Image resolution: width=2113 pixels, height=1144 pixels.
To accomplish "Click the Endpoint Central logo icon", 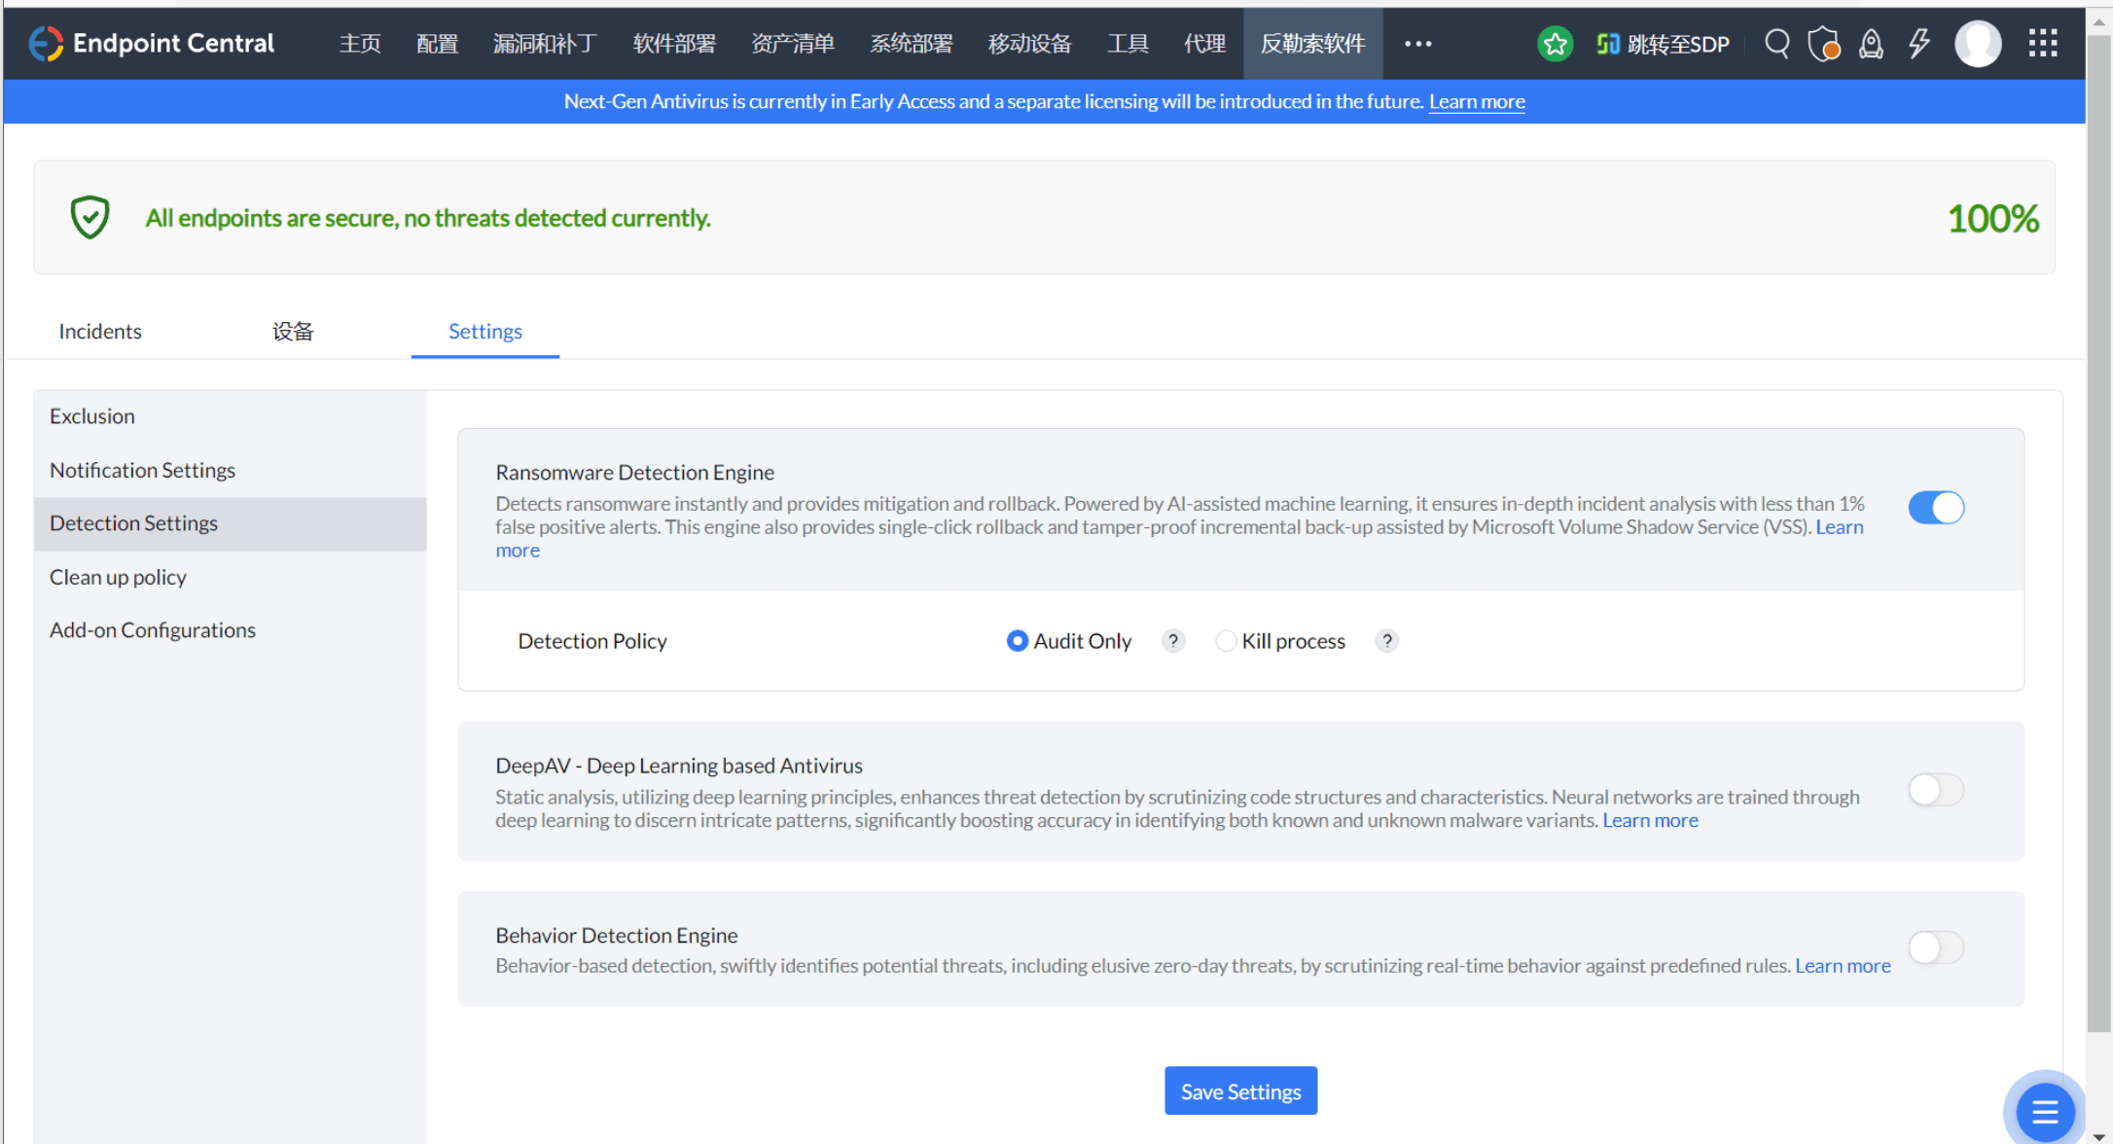I will [45, 44].
